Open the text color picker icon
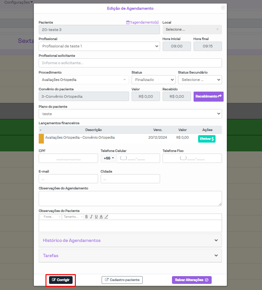The image size is (262, 290). 101,217
